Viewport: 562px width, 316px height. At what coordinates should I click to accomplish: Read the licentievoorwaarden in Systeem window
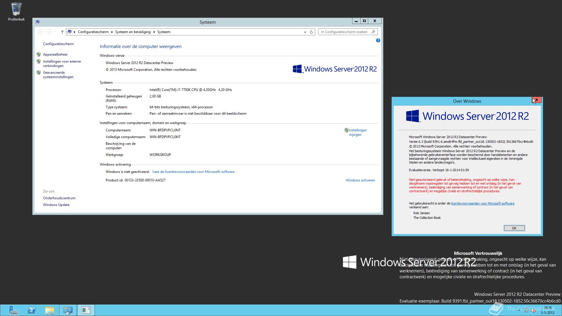pyautogui.click(x=193, y=172)
